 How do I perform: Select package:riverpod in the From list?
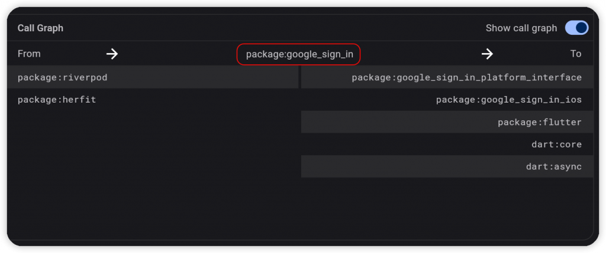click(153, 77)
